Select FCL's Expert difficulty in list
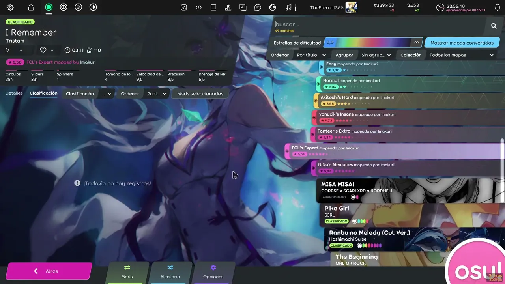Image resolution: width=505 pixels, height=284 pixels. (x=395, y=151)
